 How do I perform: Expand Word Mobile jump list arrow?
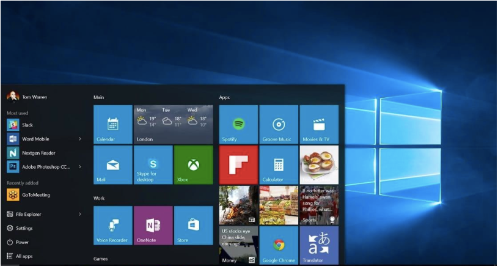pos(79,139)
